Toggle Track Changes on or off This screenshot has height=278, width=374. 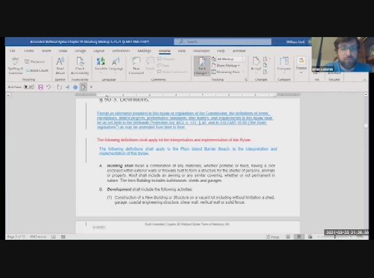[x=201, y=65]
